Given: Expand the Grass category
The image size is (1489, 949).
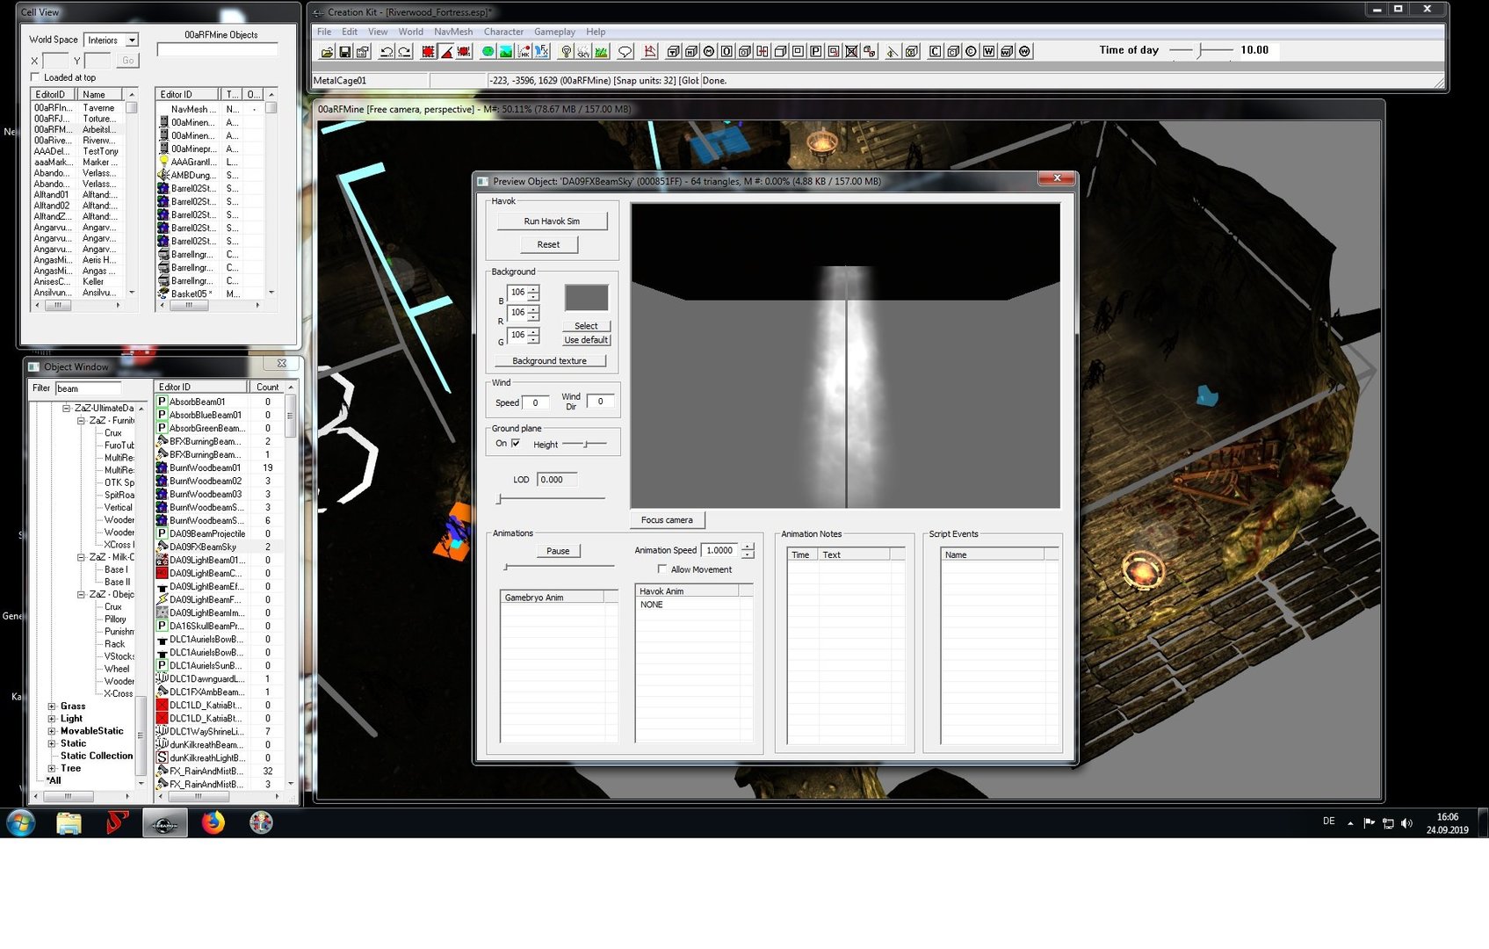Looking at the screenshot, I should coord(52,706).
